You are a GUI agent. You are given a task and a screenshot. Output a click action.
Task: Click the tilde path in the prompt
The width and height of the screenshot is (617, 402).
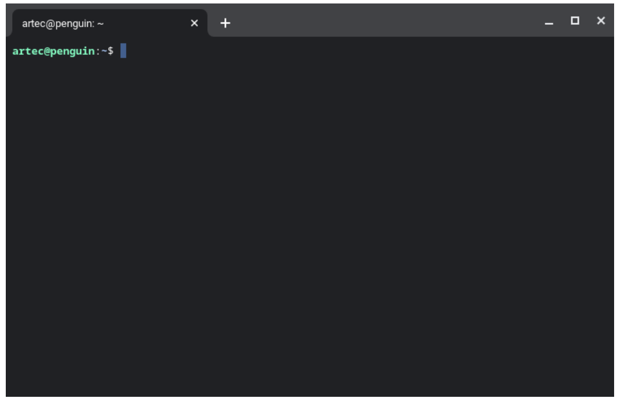[104, 51]
